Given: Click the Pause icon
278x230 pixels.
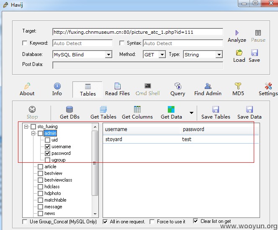Looking at the screenshot, I should coord(258,33).
